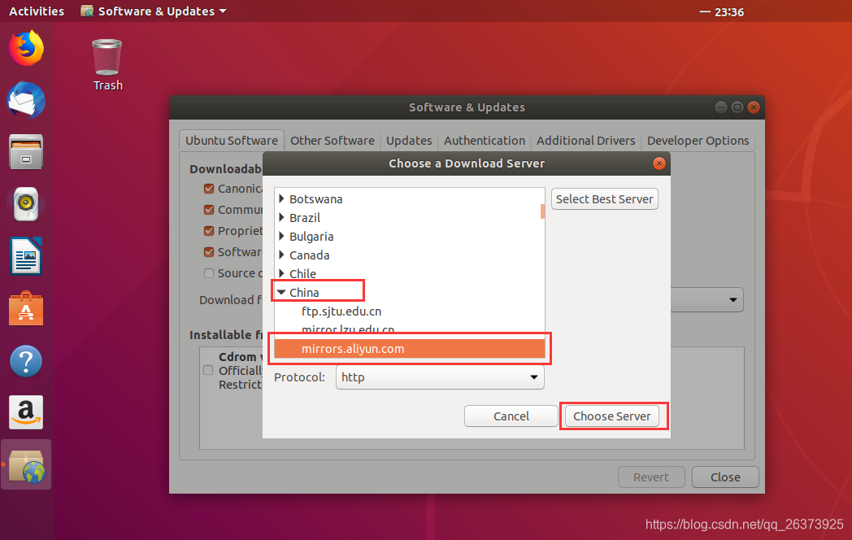This screenshot has width=852, height=540.
Task: Open Ubuntu Software store icon
Action: coord(25,308)
